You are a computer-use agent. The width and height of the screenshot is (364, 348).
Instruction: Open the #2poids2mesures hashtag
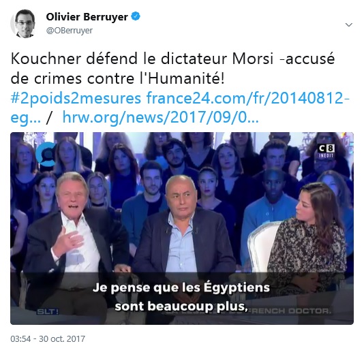76,98
